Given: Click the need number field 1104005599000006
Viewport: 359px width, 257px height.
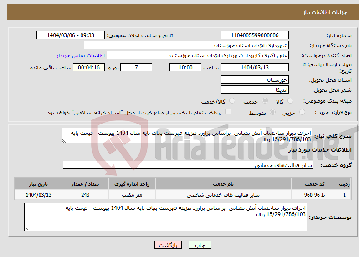Looking at the screenshot, I should click(x=254, y=35).
